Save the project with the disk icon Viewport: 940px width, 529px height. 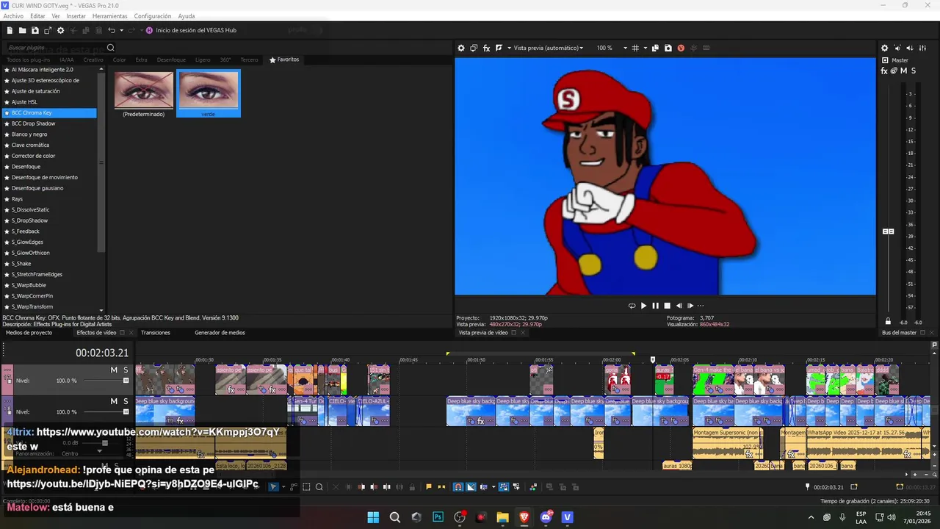(35, 30)
